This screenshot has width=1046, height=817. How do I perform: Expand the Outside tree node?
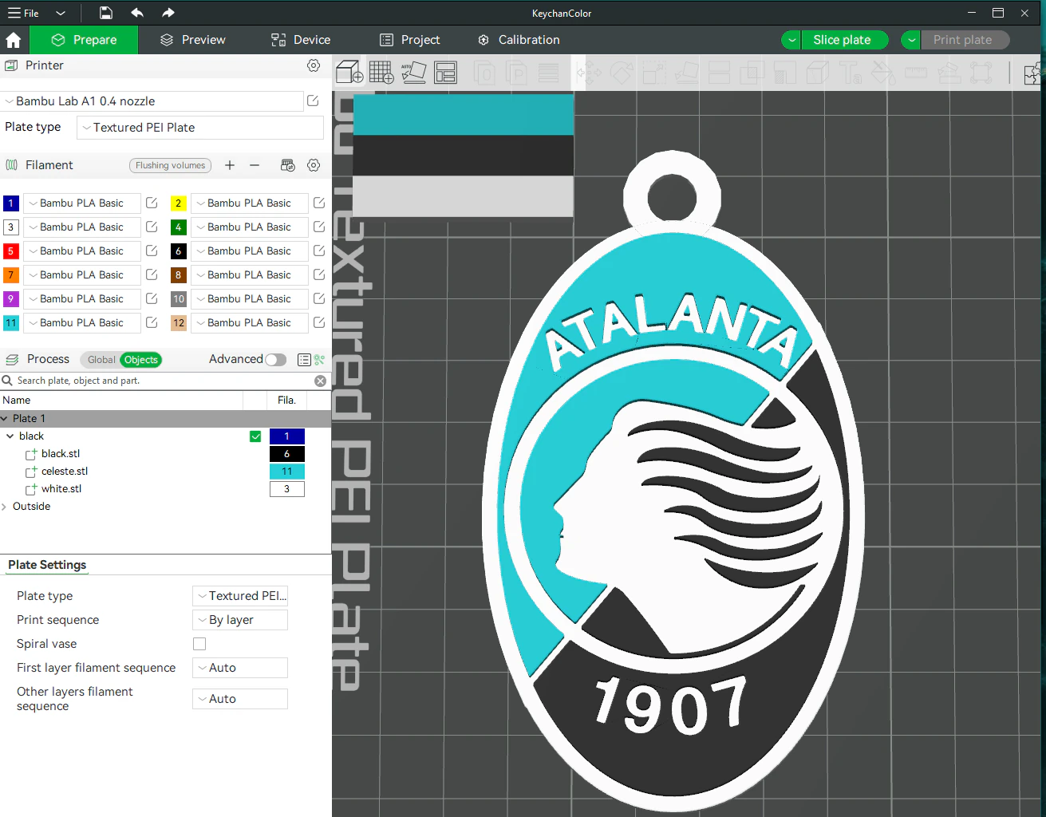click(x=5, y=507)
